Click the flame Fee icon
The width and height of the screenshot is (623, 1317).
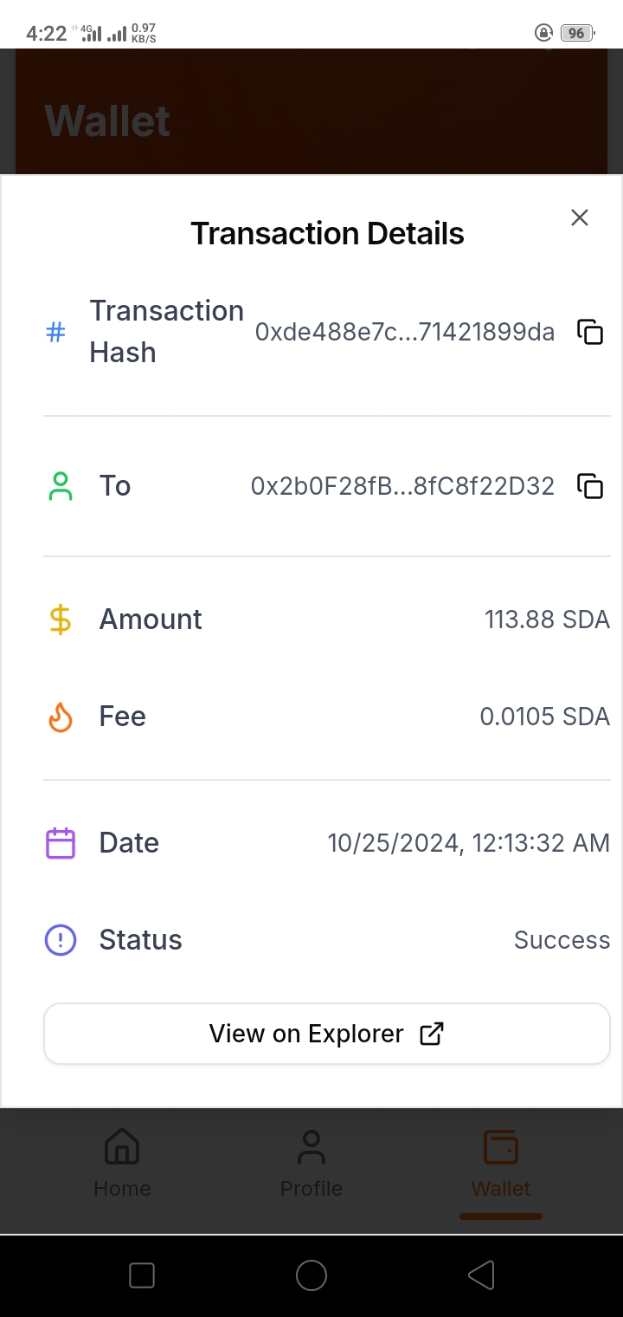pyautogui.click(x=61, y=717)
